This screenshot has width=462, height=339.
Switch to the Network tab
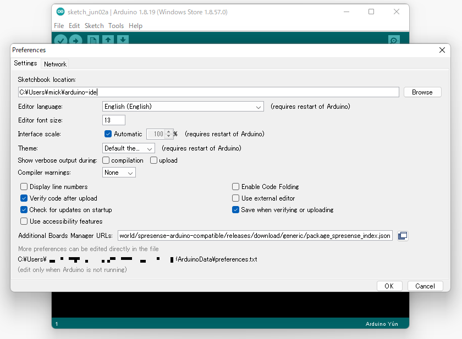click(55, 63)
